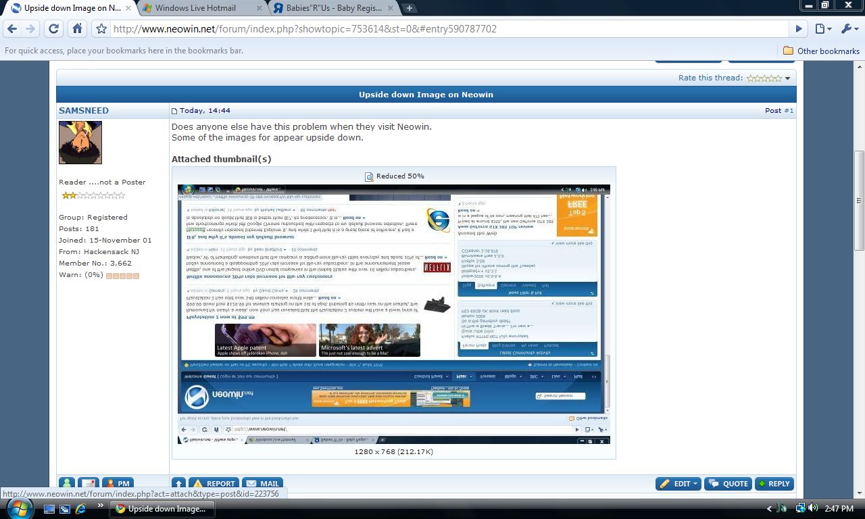Close the Babies"R"Us tab
This screenshot has width=865, height=519.
391,8
